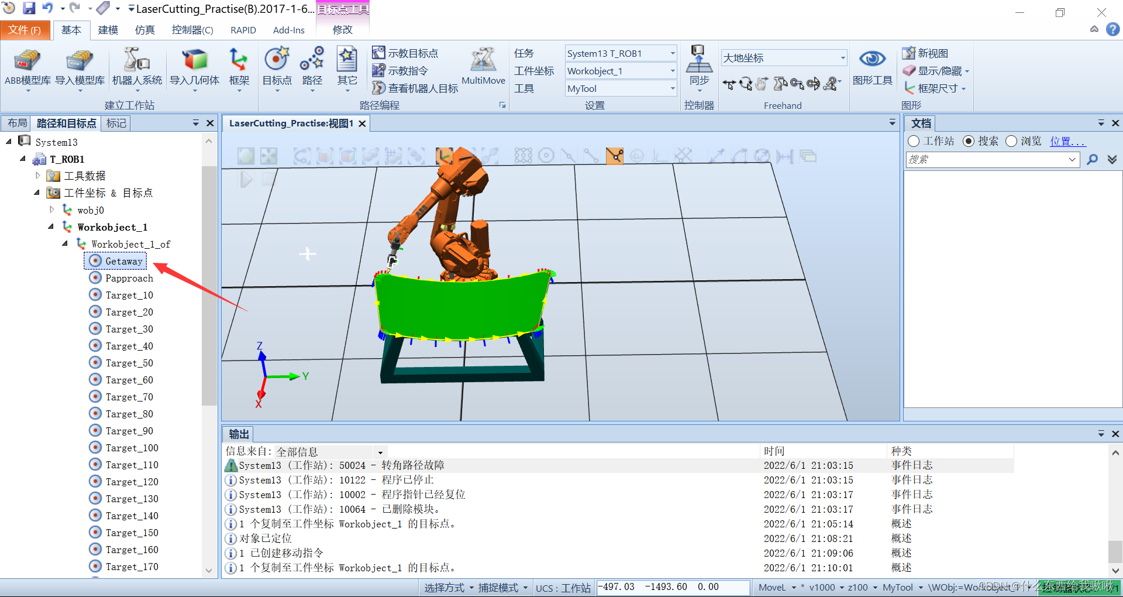The width and height of the screenshot is (1123, 597).
Task: Click the help question mark icon
Action: point(1112,29)
